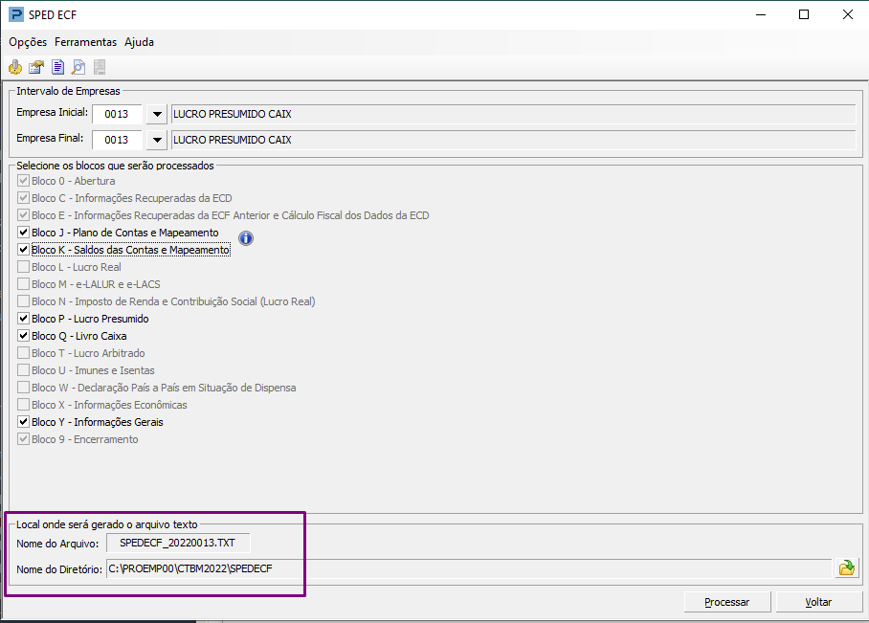Click the Bloco L - Lucro Real checkbox

click(23, 267)
